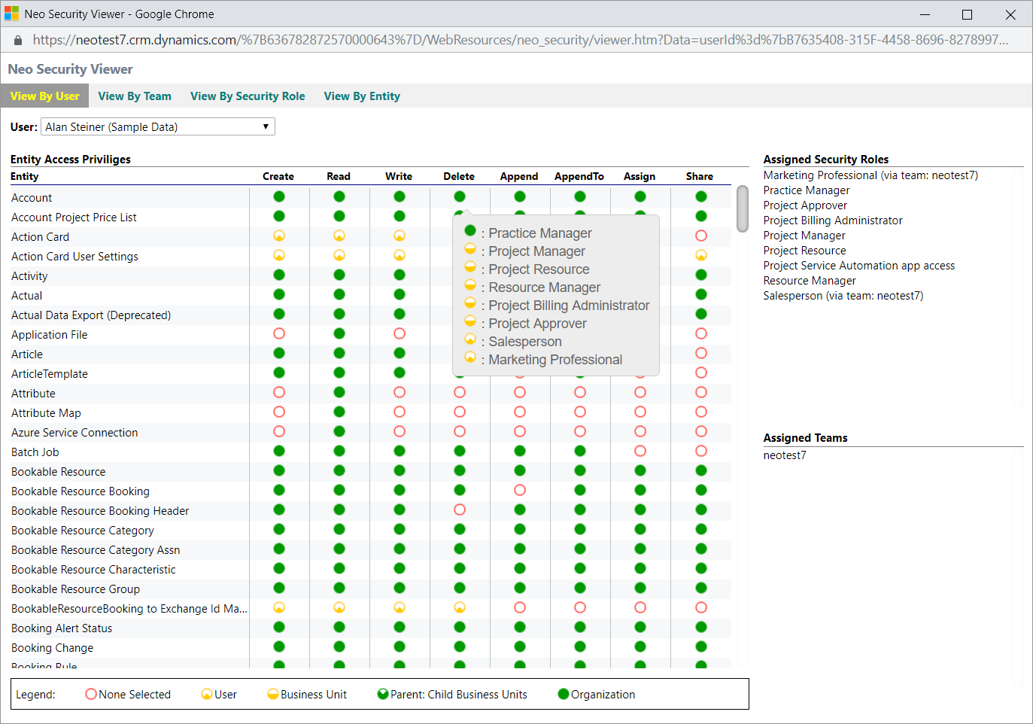Click the Bookable Resource Group entity
This screenshot has height=724, width=1033.
click(x=75, y=589)
